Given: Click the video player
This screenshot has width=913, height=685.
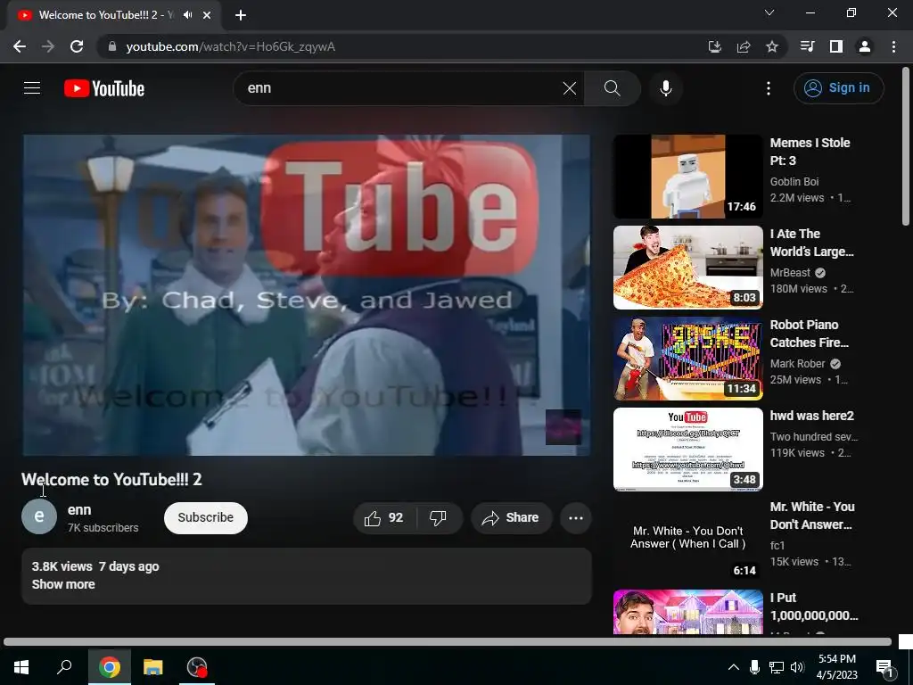Looking at the screenshot, I should (x=307, y=295).
